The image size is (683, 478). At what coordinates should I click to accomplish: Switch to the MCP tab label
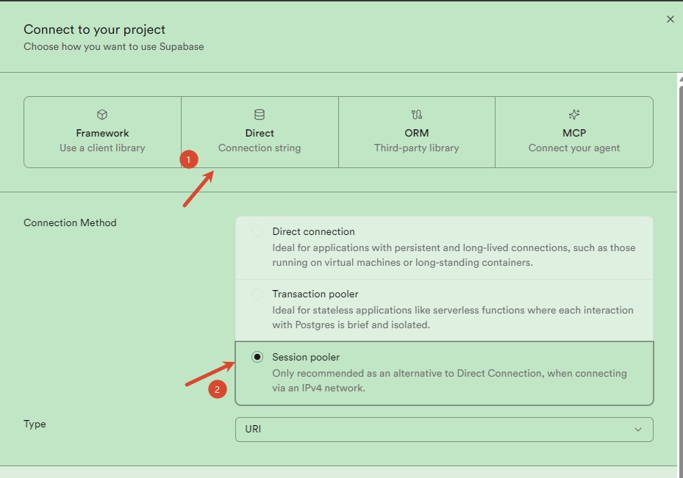tap(574, 133)
